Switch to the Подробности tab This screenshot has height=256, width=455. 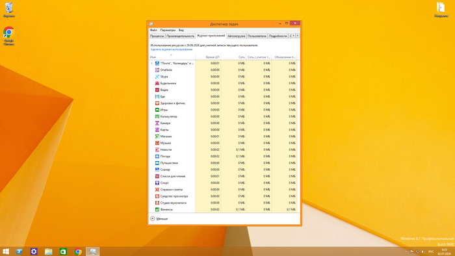tap(278, 36)
